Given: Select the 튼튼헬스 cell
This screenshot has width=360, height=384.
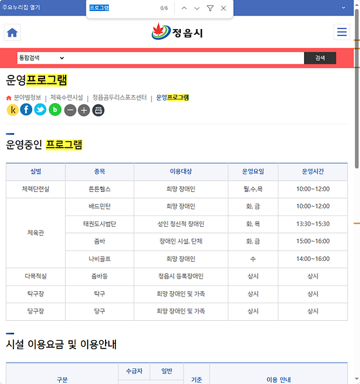Looking at the screenshot, I should [100, 189].
